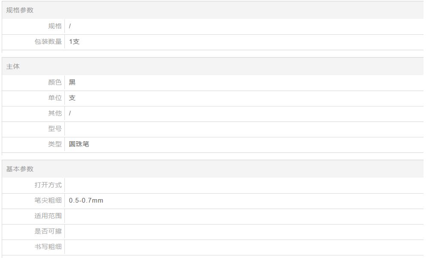Select the 规格 row label
427x258 pixels.
55,26
